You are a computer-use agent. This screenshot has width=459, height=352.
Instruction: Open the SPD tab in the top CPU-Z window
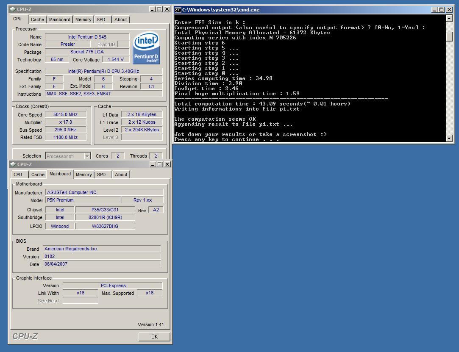pos(101,19)
